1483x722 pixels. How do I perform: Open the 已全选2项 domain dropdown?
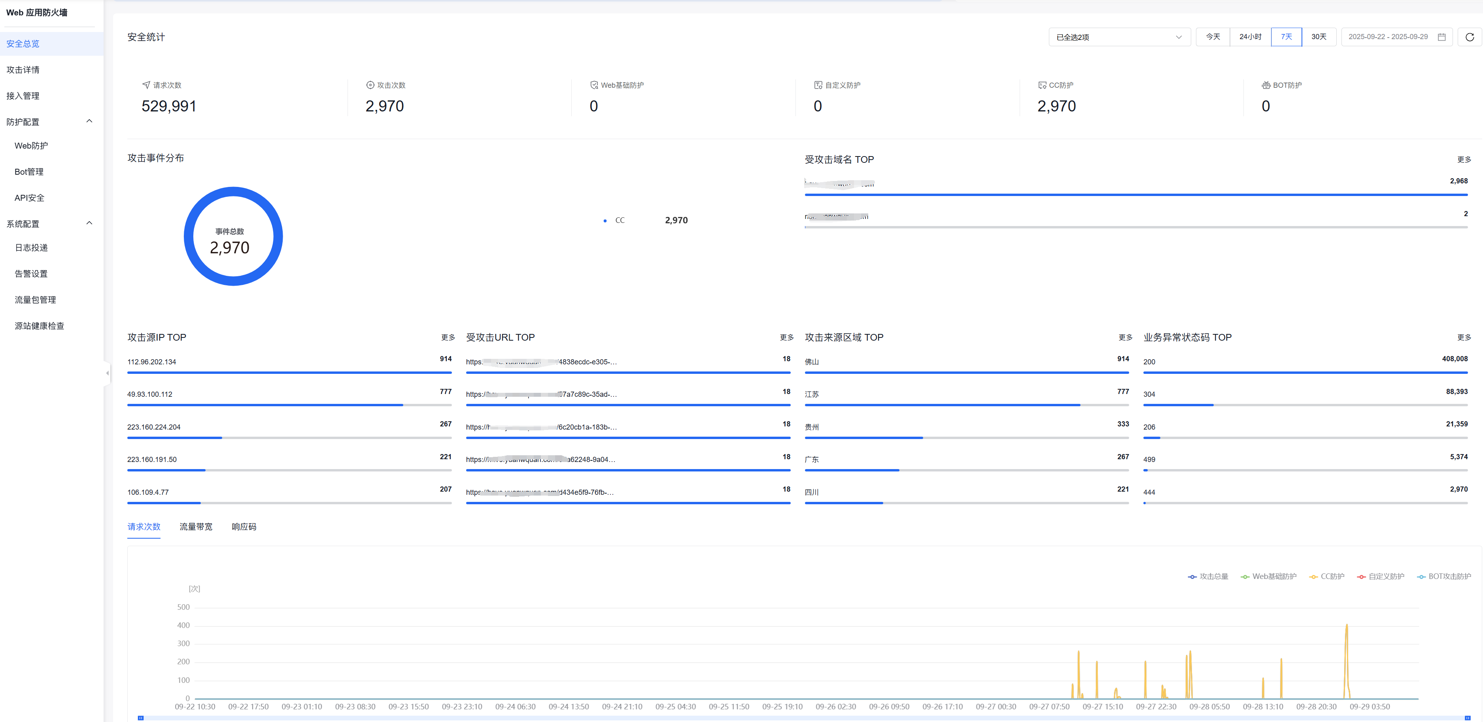(x=1119, y=37)
